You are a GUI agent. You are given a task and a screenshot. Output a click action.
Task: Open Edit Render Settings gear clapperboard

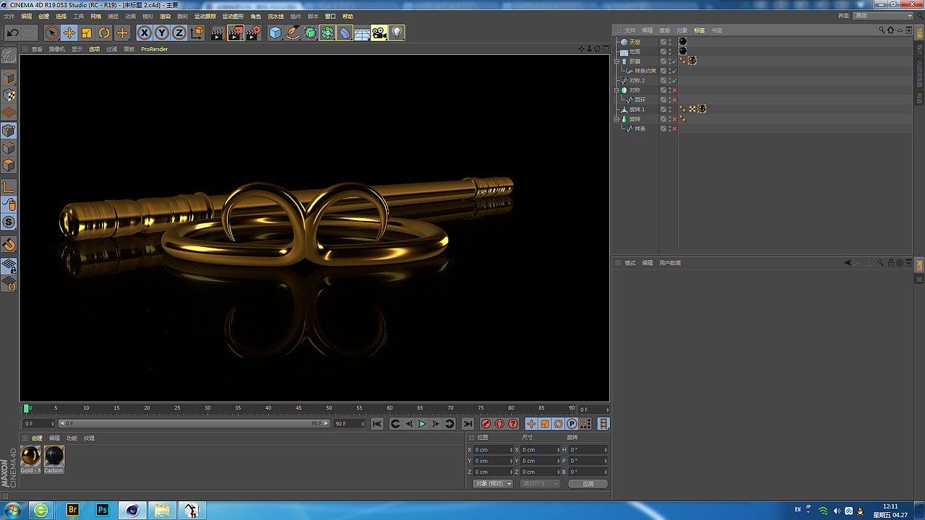(253, 32)
